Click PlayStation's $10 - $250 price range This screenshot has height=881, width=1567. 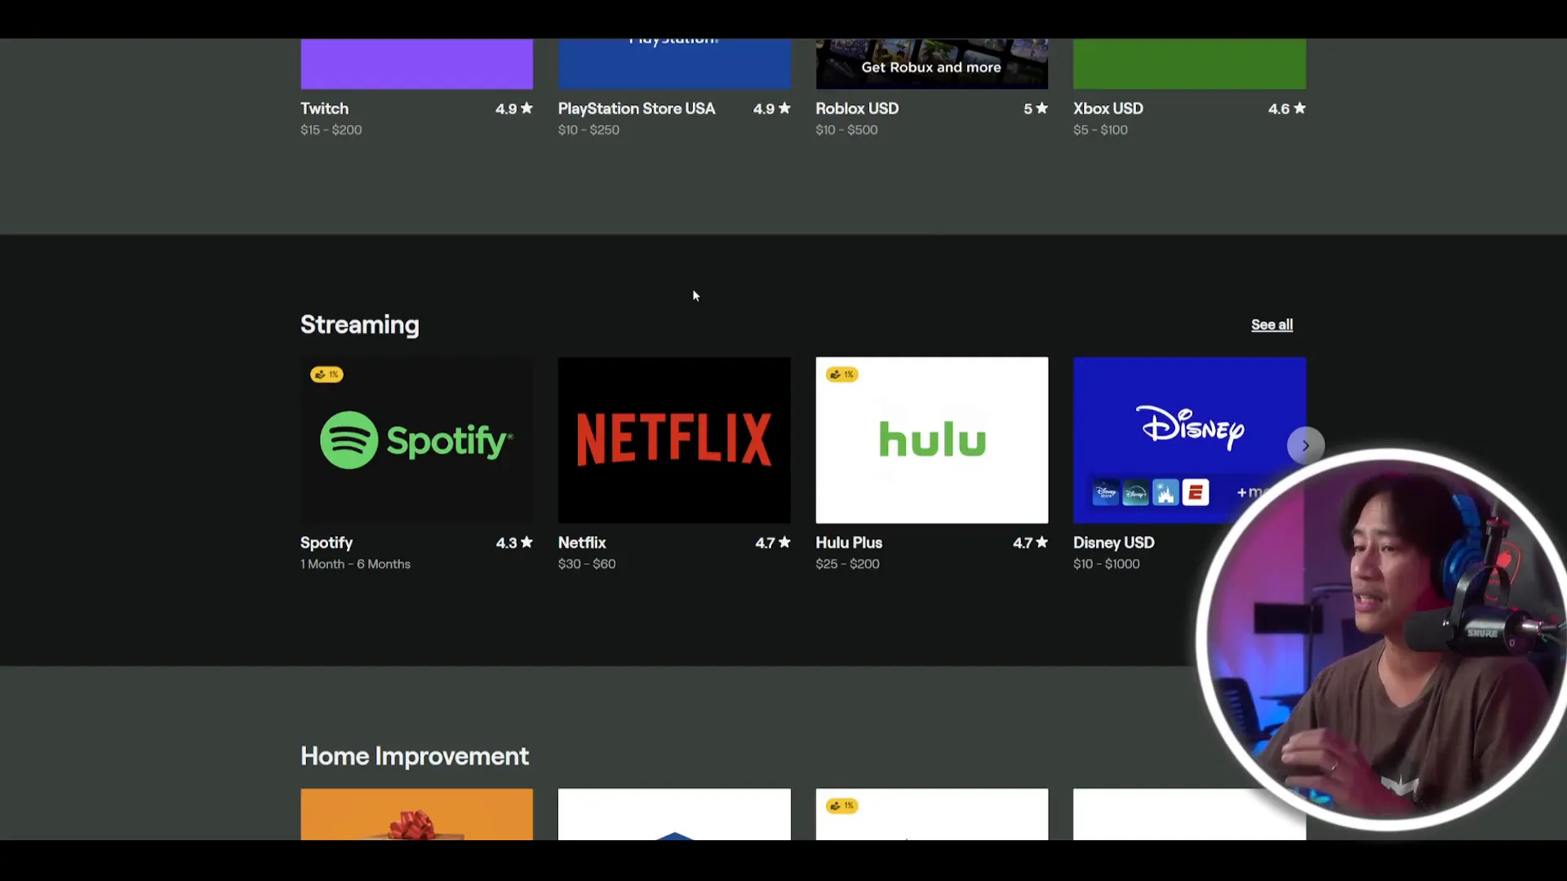[588, 130]
